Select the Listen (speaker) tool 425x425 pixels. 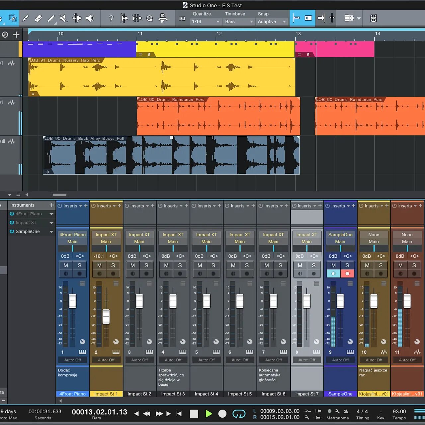coord(90,18)
